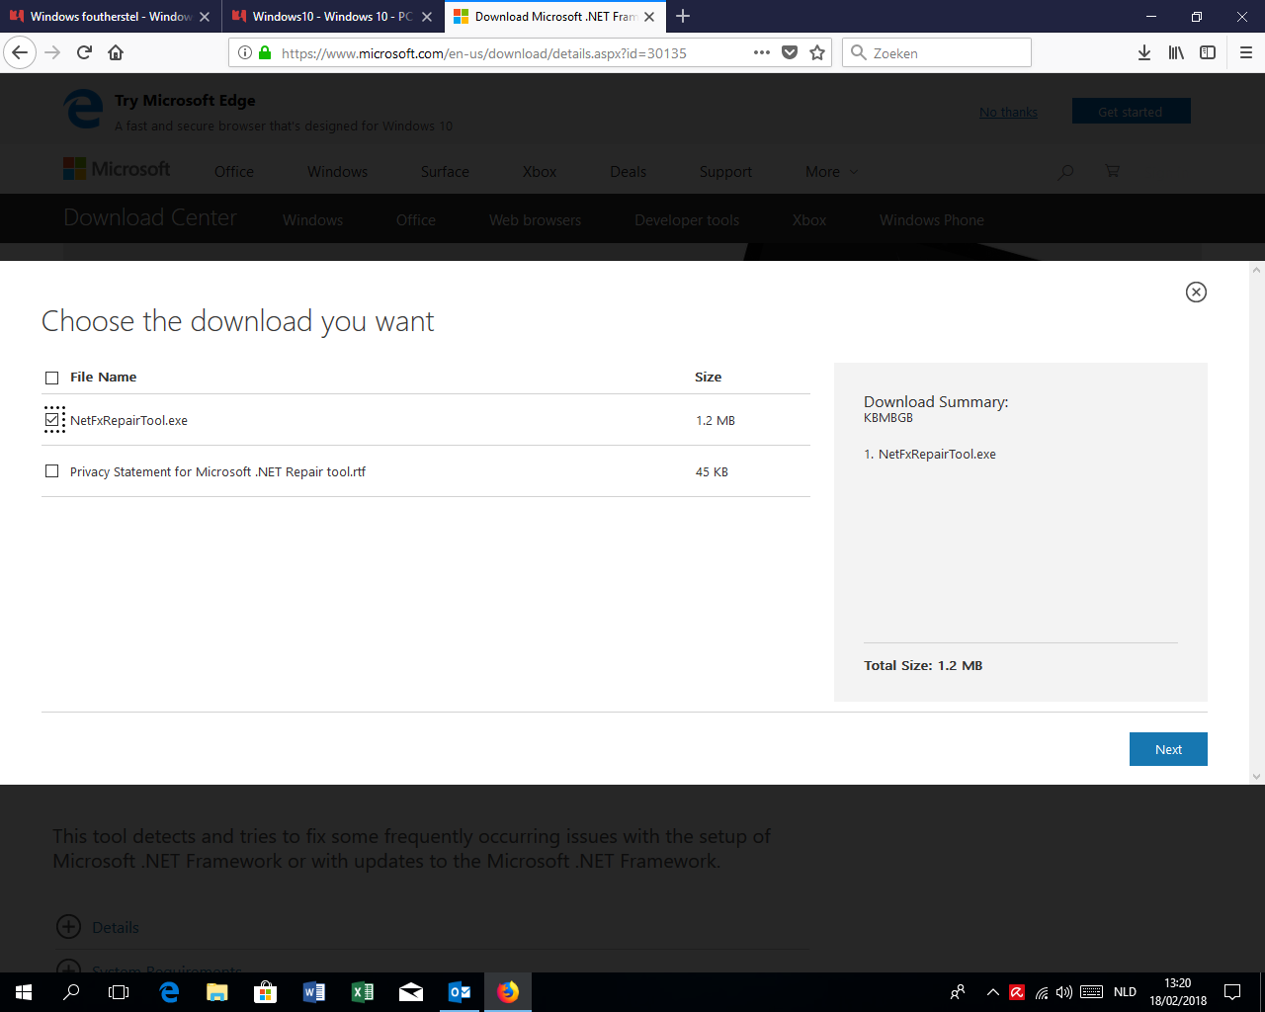
Task: Open the Firefox downloads panel
Action: 1144,52
